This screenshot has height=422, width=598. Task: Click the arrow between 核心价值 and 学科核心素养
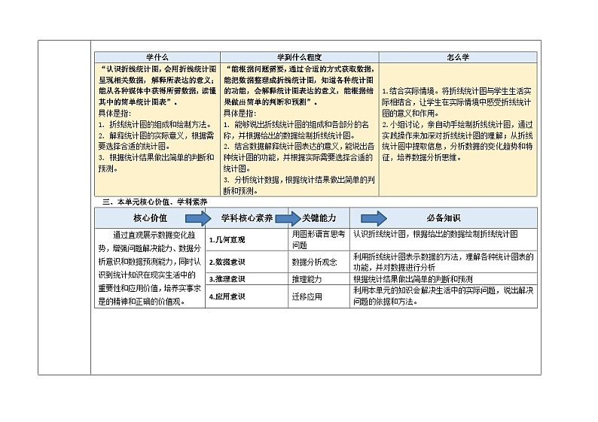[x=198, y=218]
